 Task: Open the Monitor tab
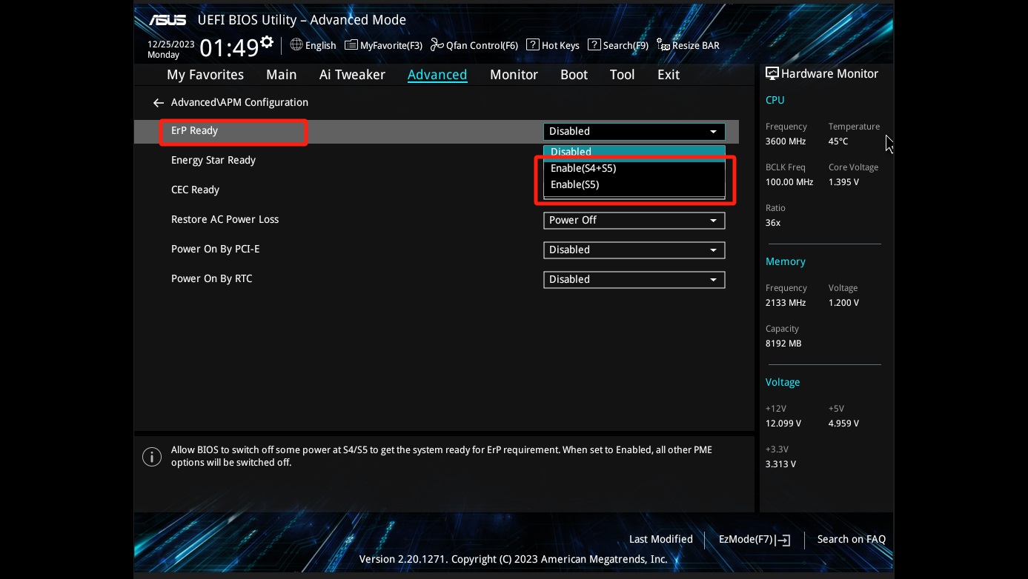[x=514, y=75]
